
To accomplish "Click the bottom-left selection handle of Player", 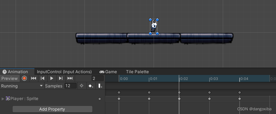I will pyautogui.click(x=150, y=33).
